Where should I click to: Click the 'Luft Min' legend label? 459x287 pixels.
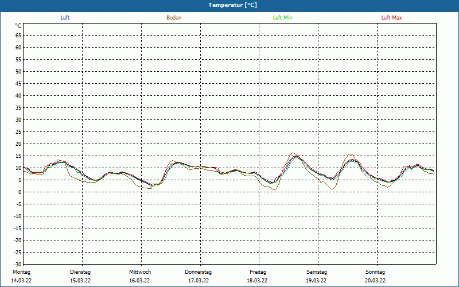point(282,18)
